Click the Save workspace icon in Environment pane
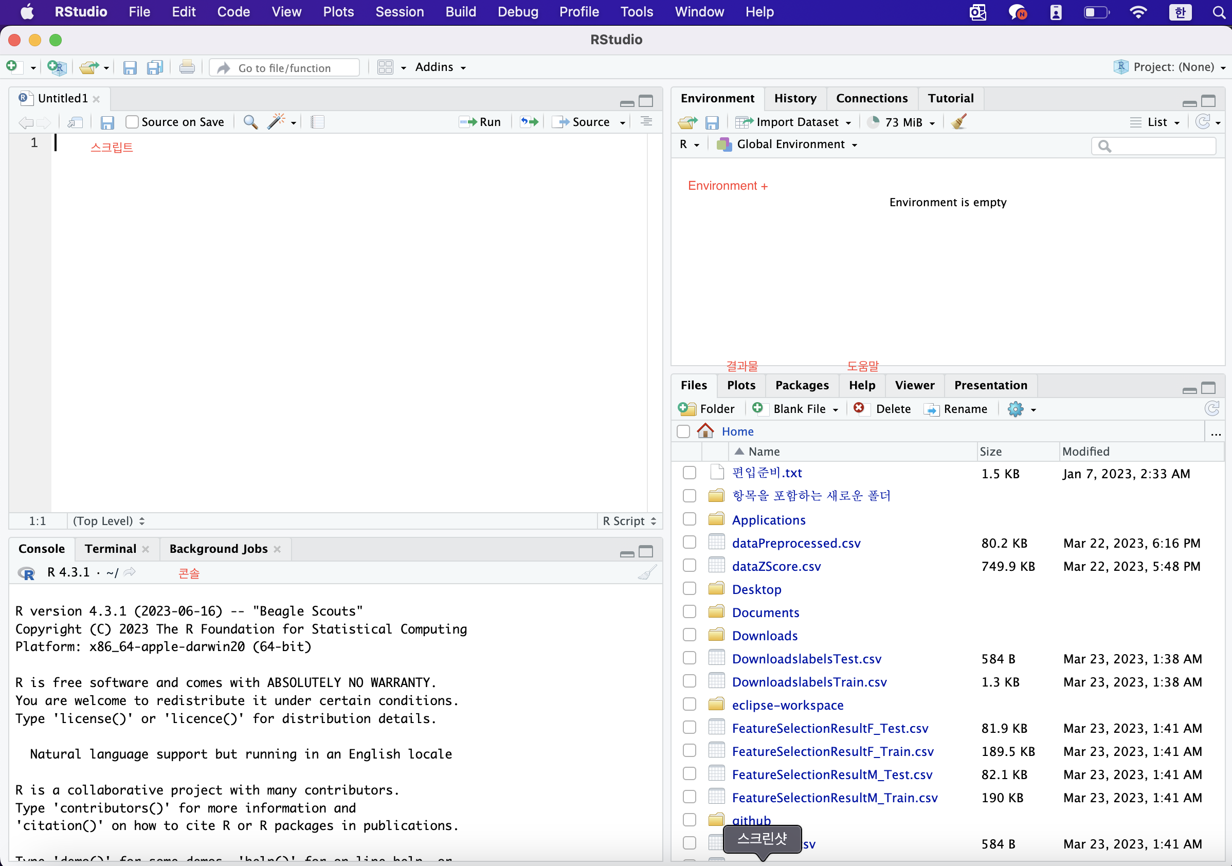The height and width of the screenshot is (866, 1232). (x=712, y=123)
